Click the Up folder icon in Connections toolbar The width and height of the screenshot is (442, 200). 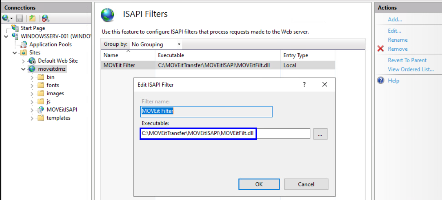32,18
